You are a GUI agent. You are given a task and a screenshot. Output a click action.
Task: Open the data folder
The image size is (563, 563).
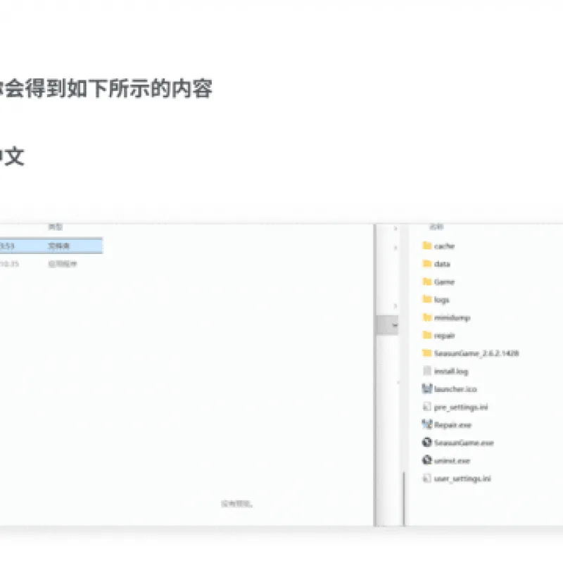coord(436,264)
